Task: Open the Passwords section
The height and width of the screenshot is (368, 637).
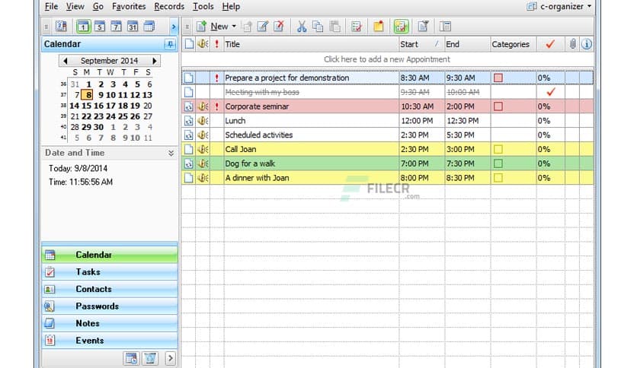Action: click(x=109, y=306)
